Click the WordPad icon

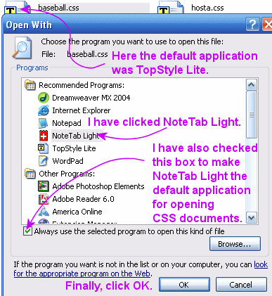point(44,161)
